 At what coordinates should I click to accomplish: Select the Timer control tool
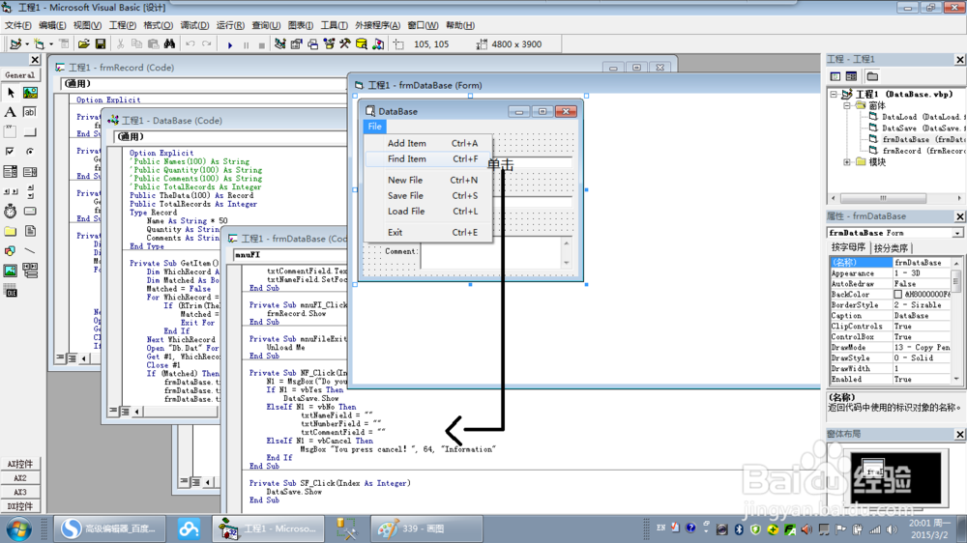(x=11, y=212)
